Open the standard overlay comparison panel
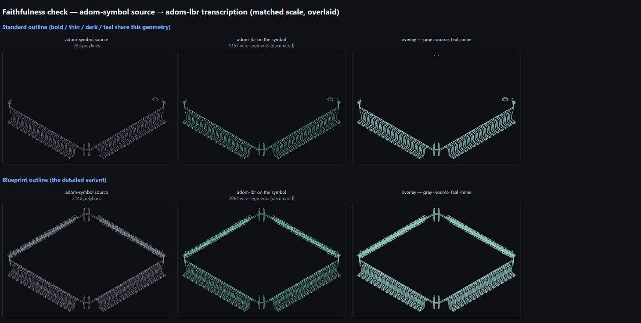Screen dimensions: 641x323 click(436, 107)
